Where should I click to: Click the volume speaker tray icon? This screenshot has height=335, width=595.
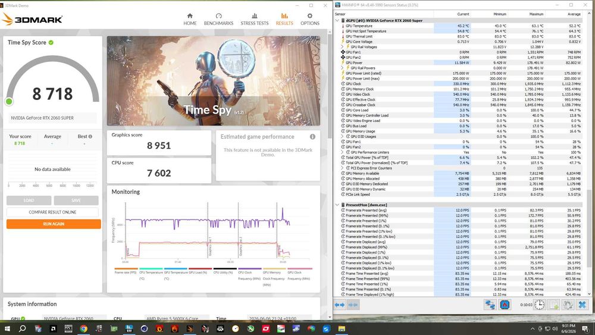pos(555,328)
